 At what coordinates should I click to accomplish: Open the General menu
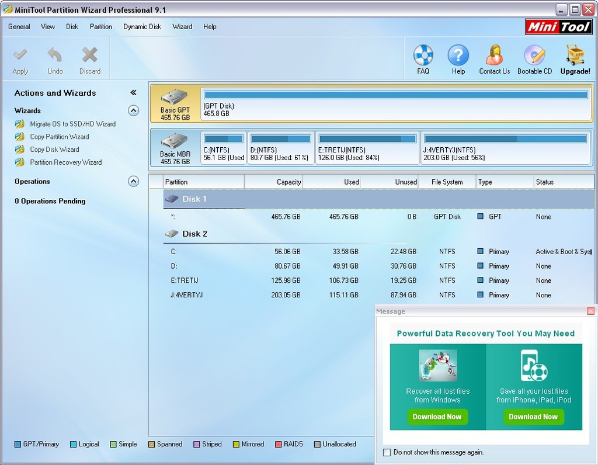[19, 27]
